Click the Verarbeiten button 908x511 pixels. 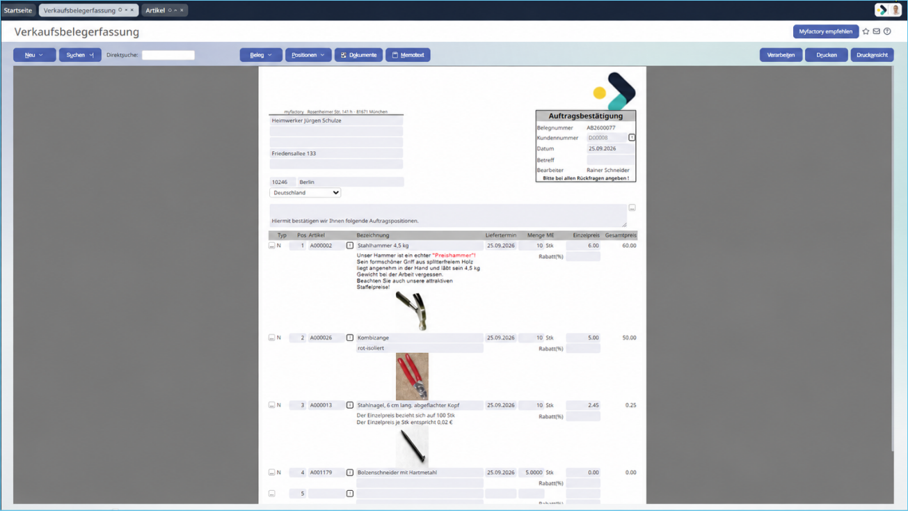tap(781, 55)
